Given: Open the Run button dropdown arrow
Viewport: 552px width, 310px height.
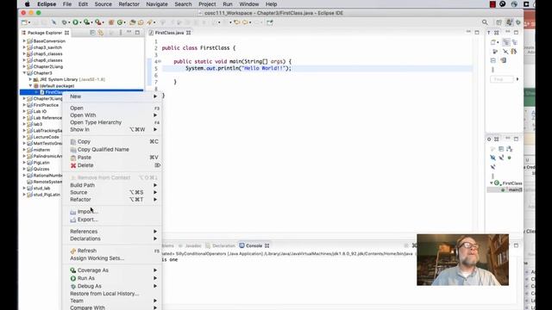Looking at the screenshot, I should click(x=80, y=22).
